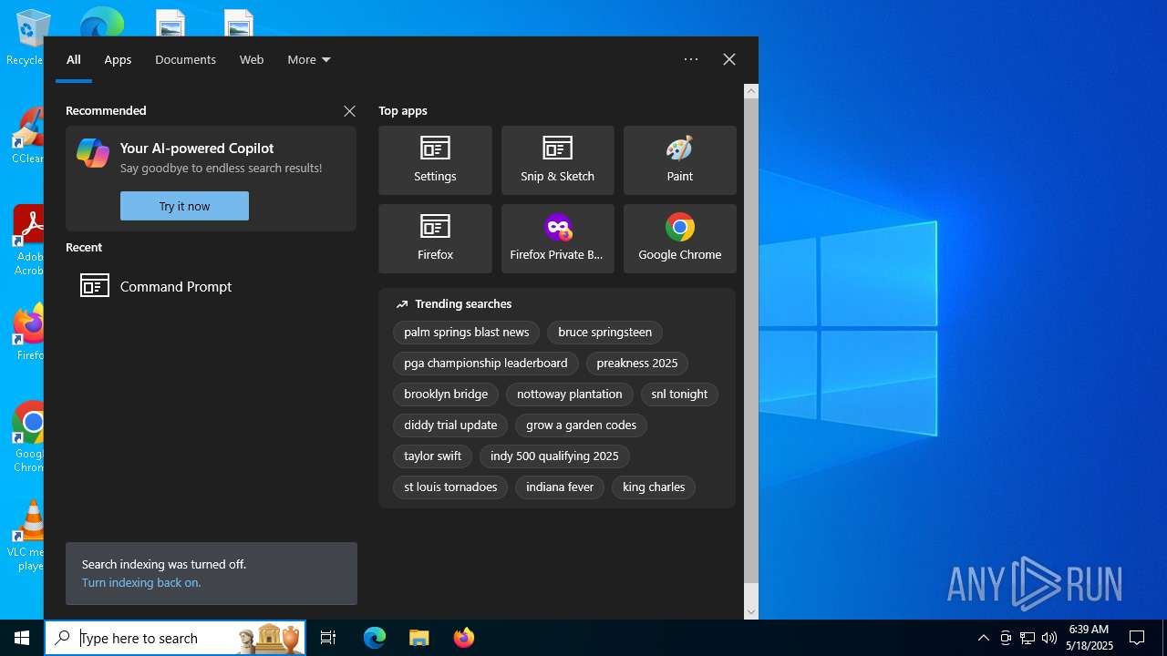
Task: Open Task View from taskbar
Action: pyautogui.click(x=328, y=638)
